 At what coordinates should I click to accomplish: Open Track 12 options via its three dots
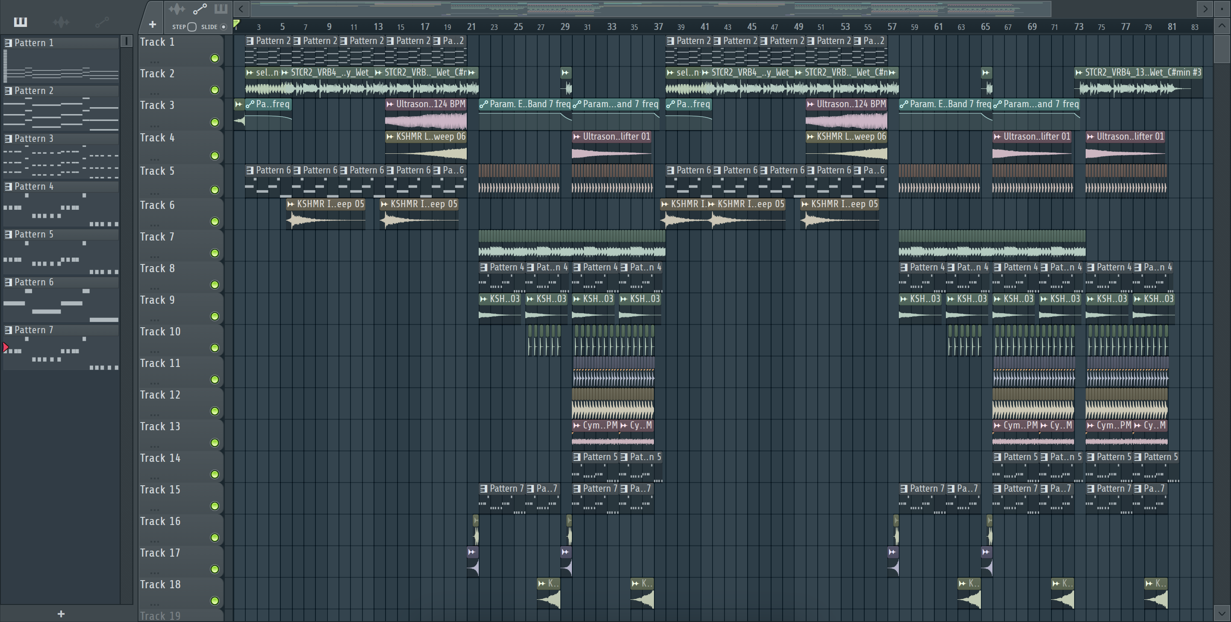tap(154, 414)
